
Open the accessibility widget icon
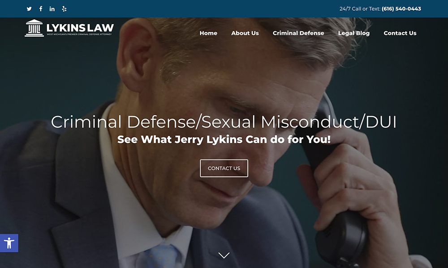coord(9,243)
